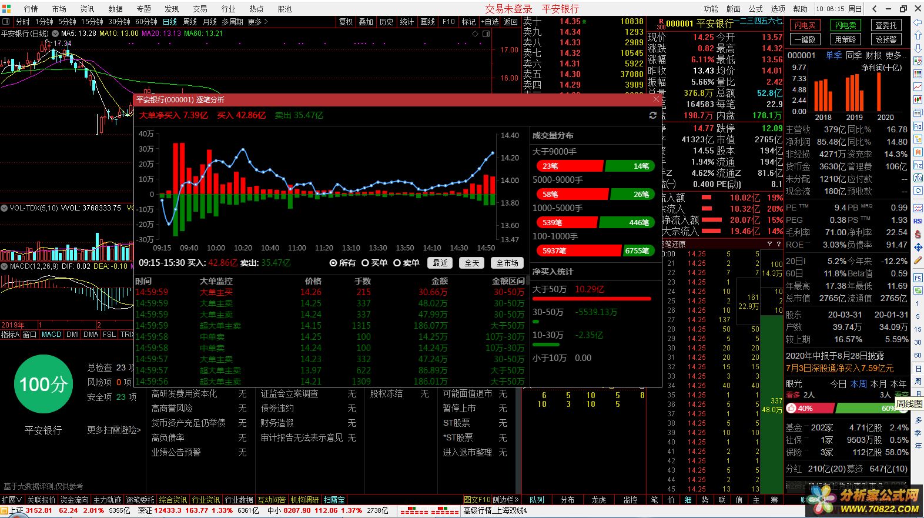Switch to the 周线 period tab
924x518 pixels.
pos(190,22)
